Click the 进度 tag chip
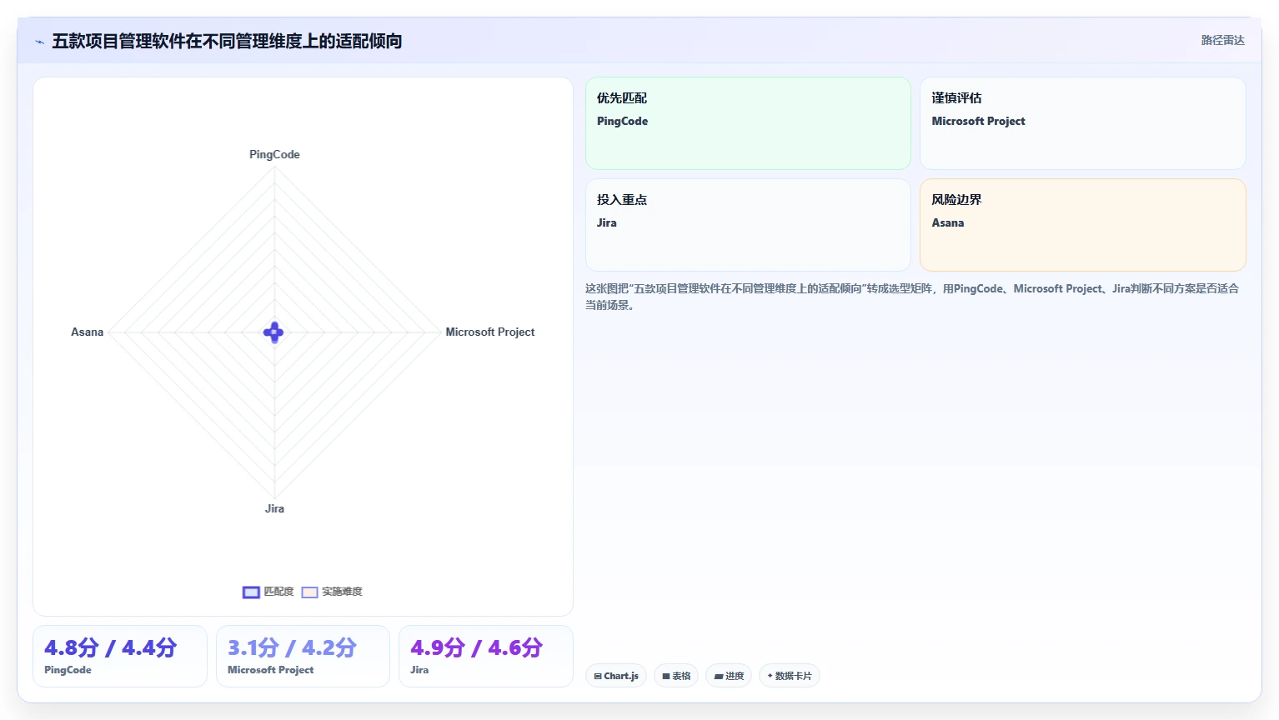1279x720 pixels. 729,676
